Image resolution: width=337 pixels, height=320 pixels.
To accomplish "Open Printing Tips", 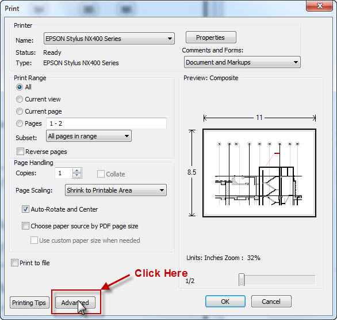I will point(29,303).
